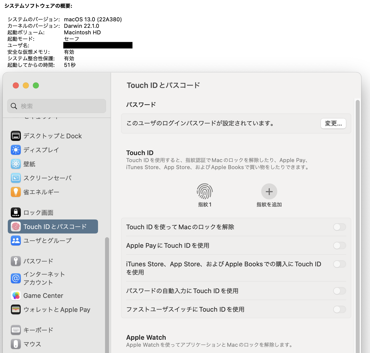Click the macOS 13.0 (22A380) version value

point(93,19)
